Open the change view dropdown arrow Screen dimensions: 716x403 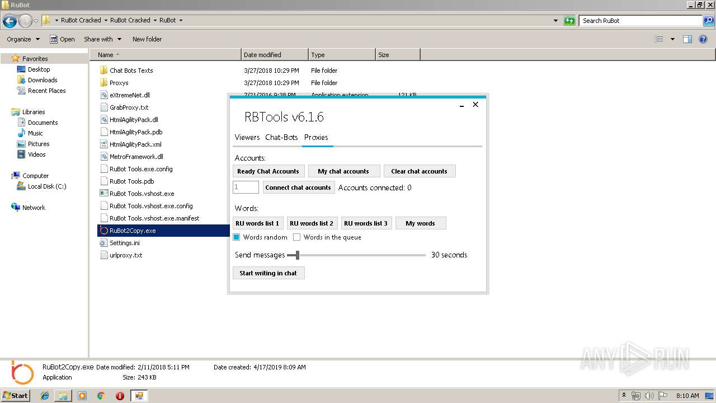(672, 39)
